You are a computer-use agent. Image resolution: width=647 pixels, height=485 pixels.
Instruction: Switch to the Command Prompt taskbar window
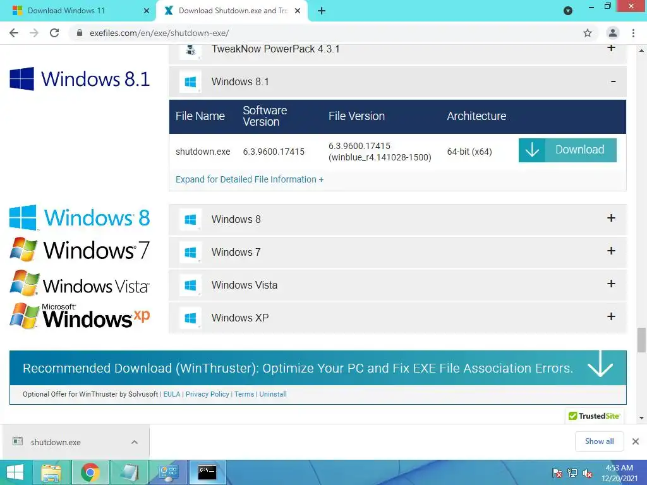pos(207,472)
